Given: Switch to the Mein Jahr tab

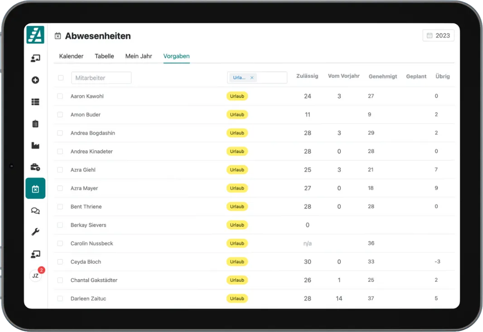Looking at the screenshot, I should (139, 56).
